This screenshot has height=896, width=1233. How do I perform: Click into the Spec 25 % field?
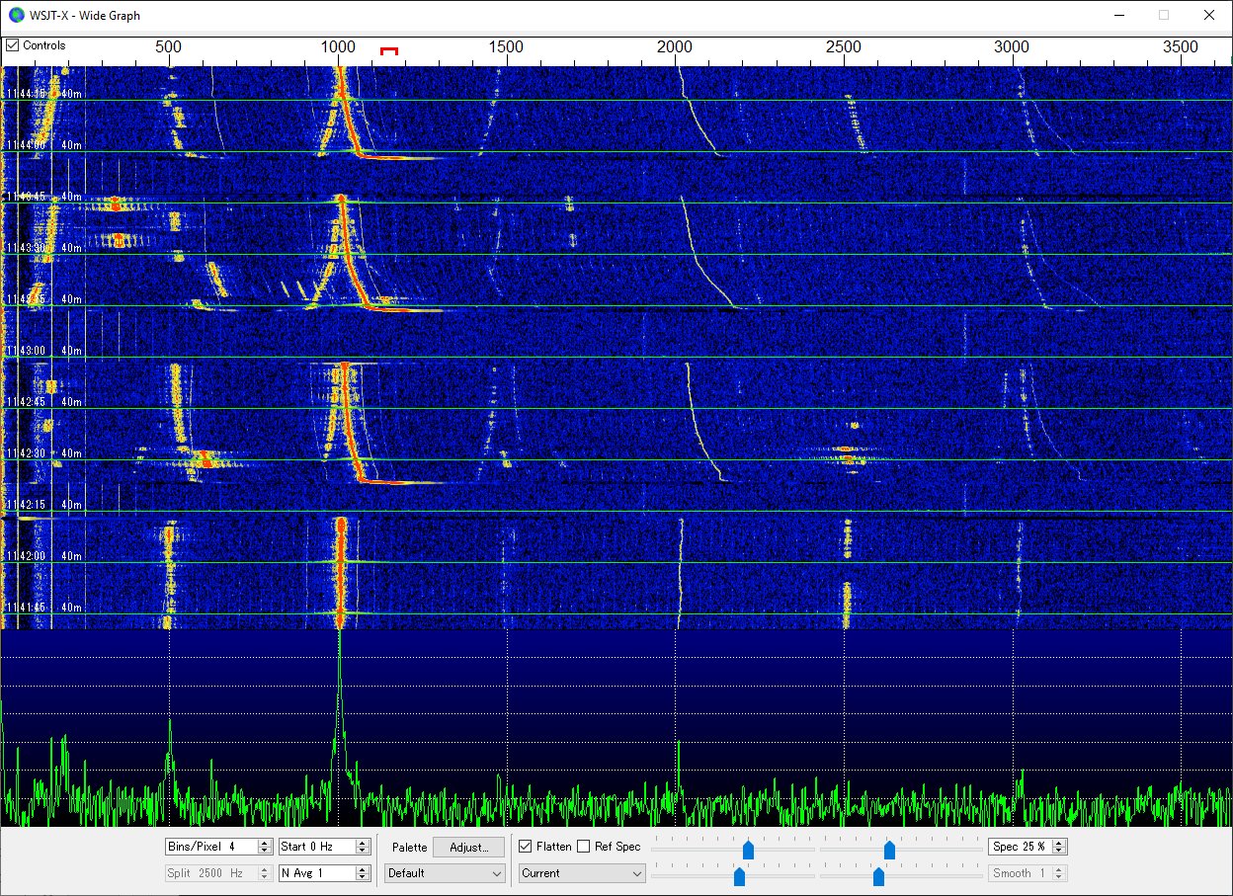pos(1021,847)
